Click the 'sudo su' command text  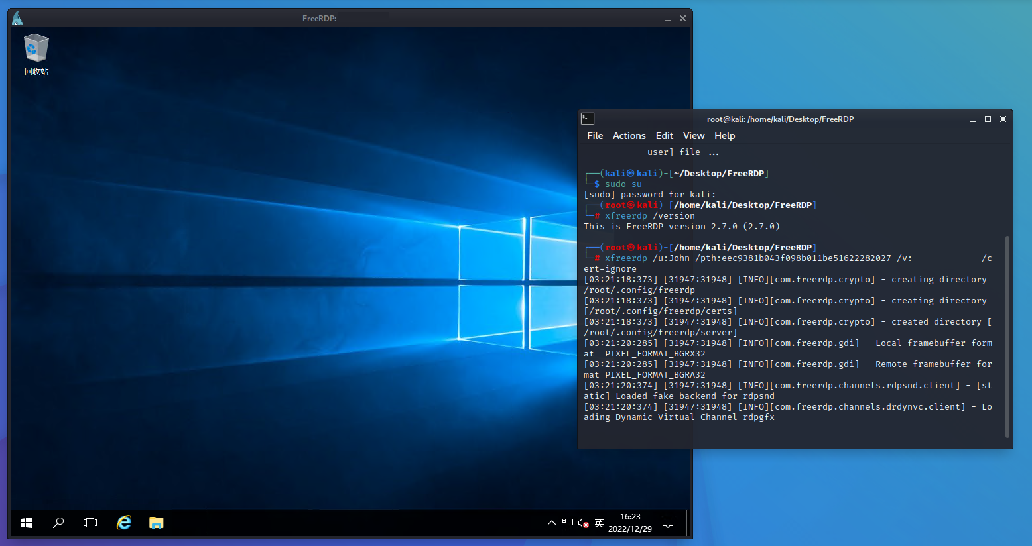(x=623, y=184)
